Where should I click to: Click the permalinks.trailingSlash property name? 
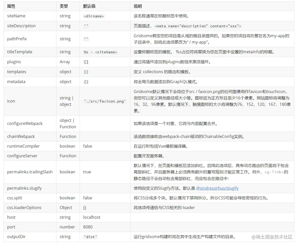pos(30,172)
